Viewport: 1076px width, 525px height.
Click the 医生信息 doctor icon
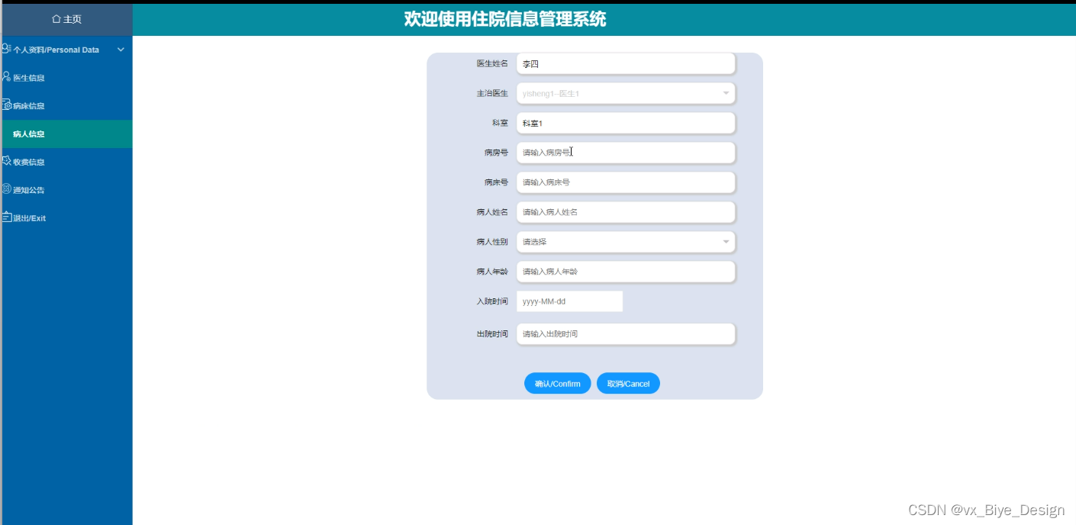6,77
